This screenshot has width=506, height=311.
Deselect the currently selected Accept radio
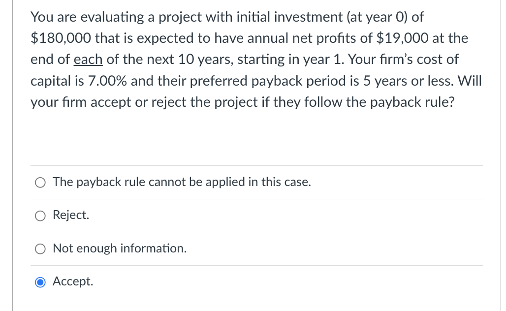pos(40,281)
